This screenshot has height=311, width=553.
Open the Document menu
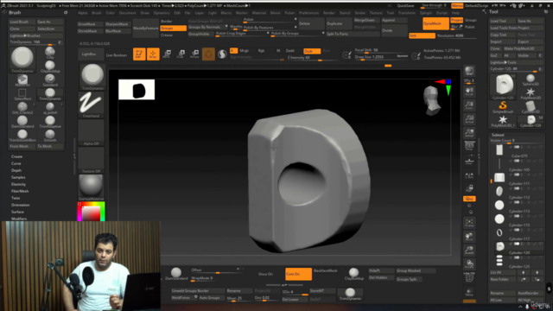pos(127,13)
